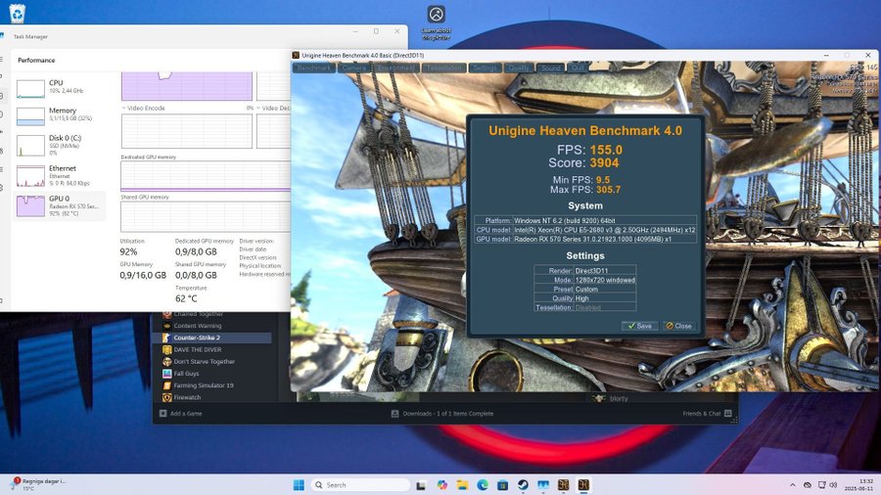This screenshot has width=881, height=495.
Task: Click the taskbar Search box
Action: (360, 485)
